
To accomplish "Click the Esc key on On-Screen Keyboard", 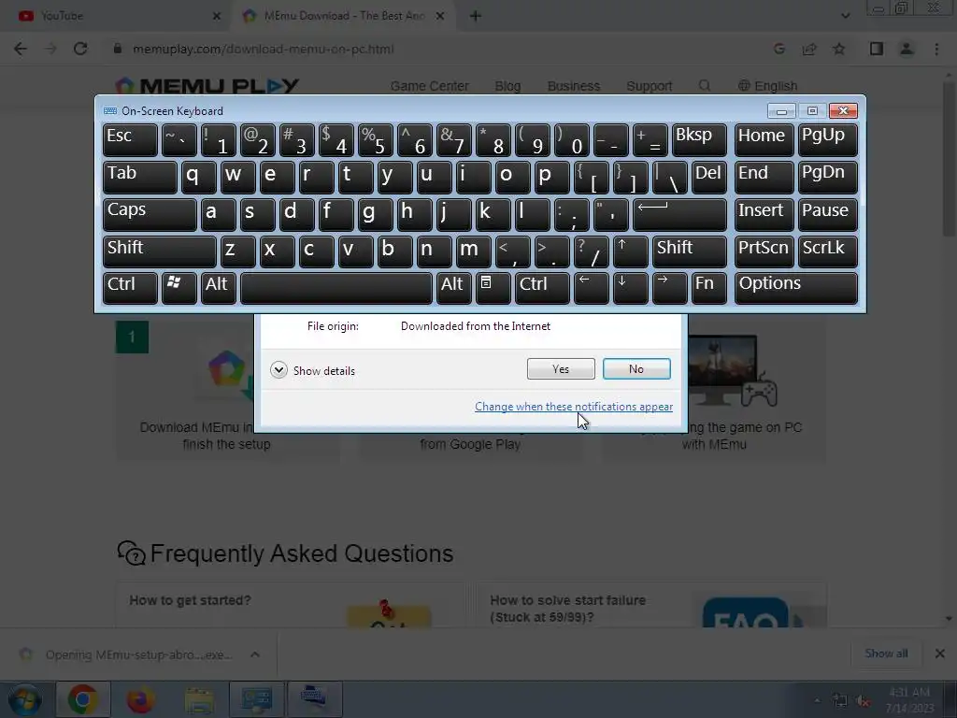I will [x=130, y=140].
